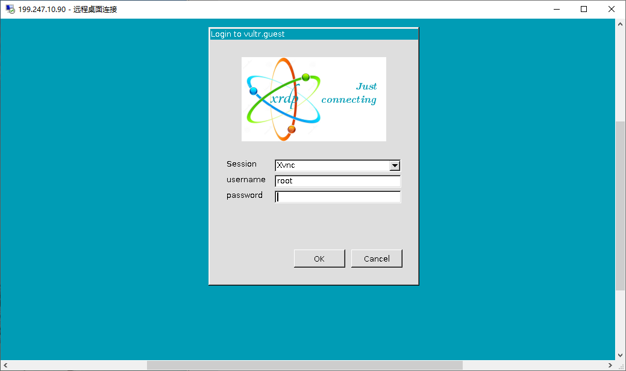This screenshot has width=626, height=371.
Task: Select the Xvnc session combo box
Action: (x=338, y=165)
